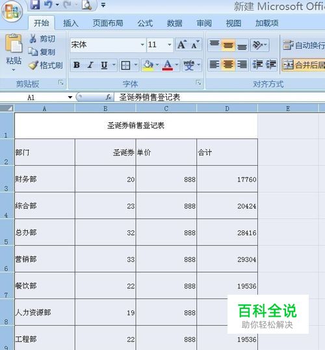Screen dimensions: 325x350
Task: Click the 合并后居中 merge button
Action: pos(304,65)
